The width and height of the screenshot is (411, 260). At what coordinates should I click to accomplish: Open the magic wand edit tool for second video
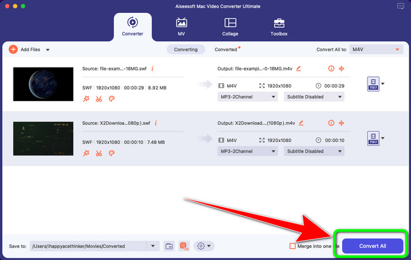click(86, 153)
